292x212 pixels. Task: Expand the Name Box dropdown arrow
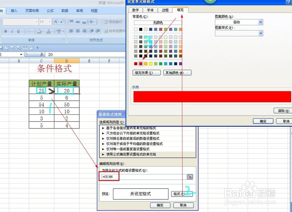21,55
